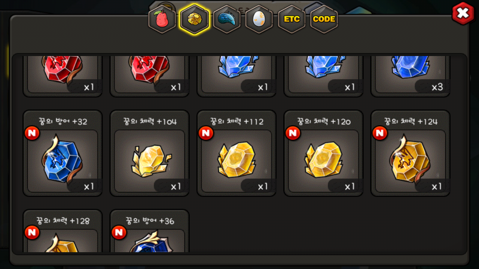Select the second red gem with x1
The width and height of the screenshot is (479, 269).
(x=149, y=76)
